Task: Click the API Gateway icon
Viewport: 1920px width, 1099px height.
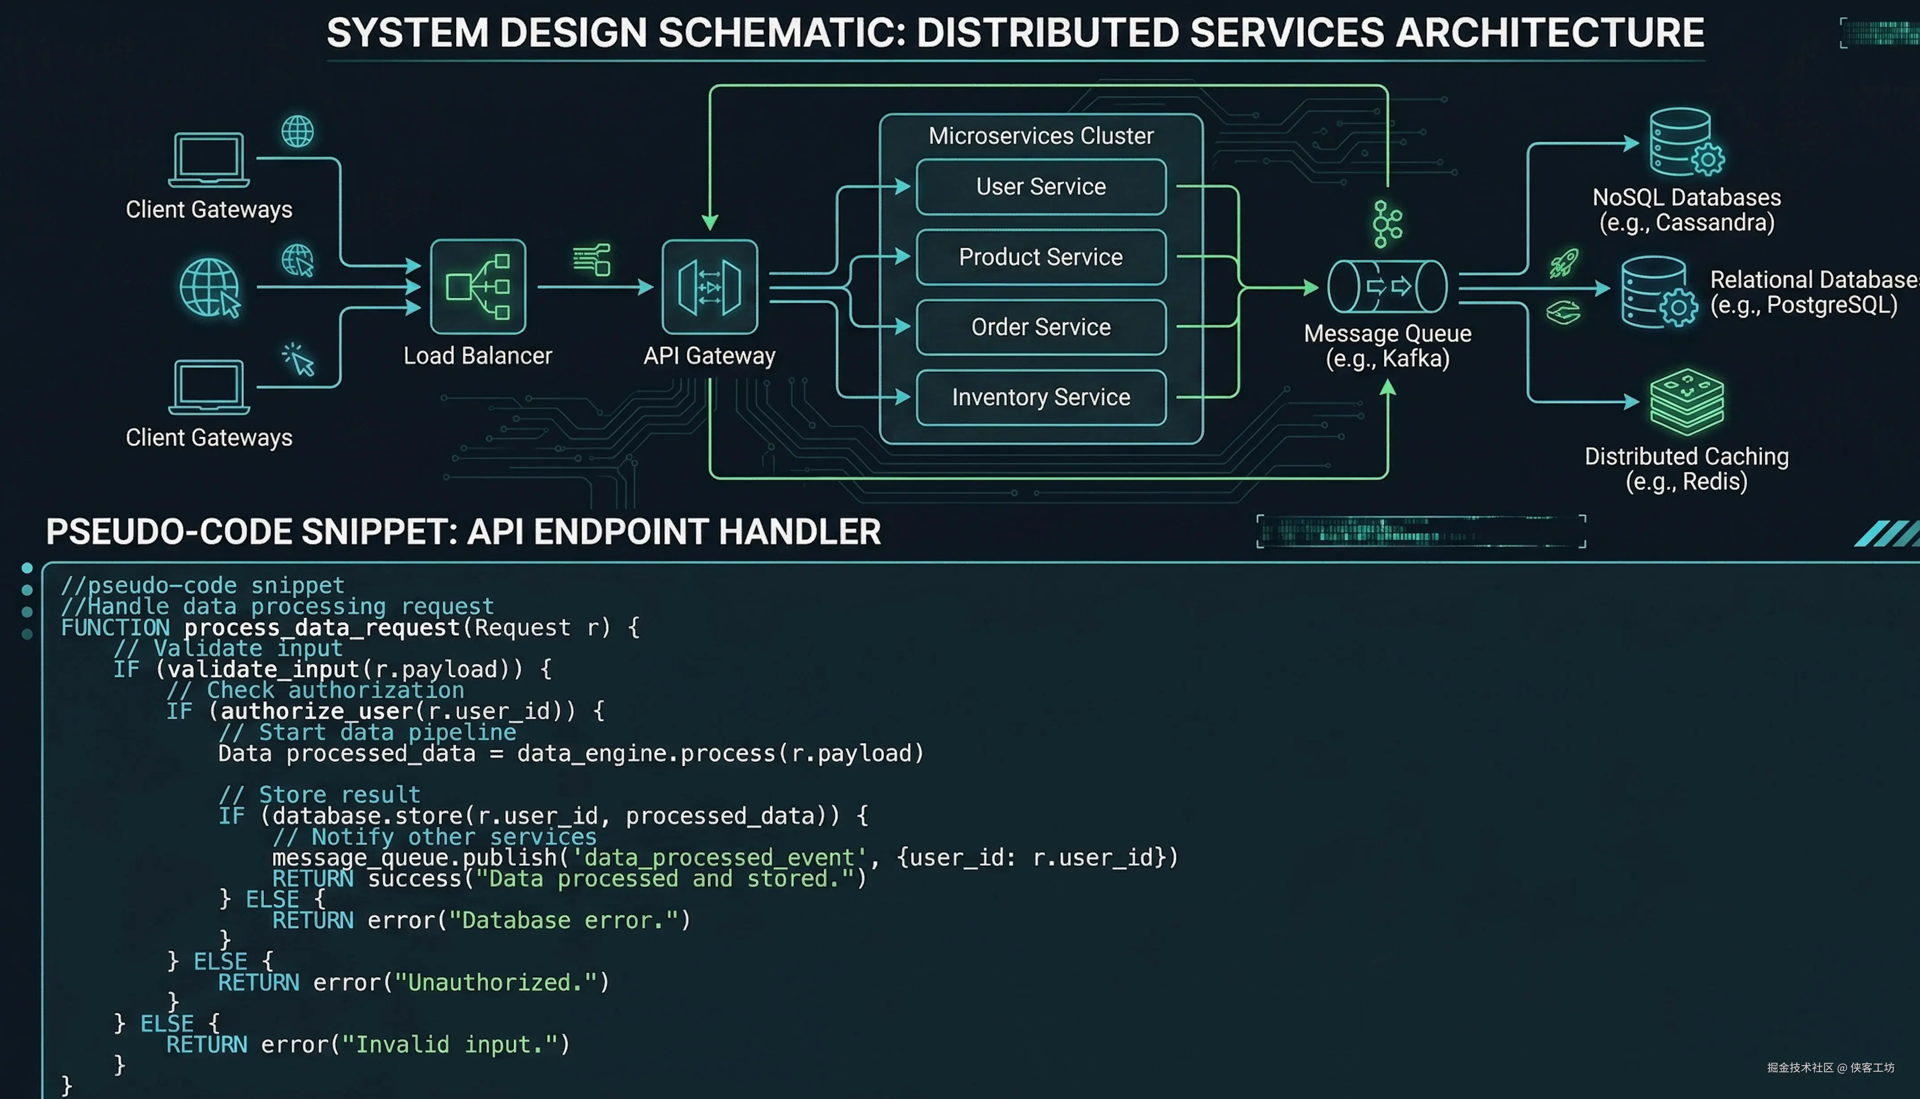Action: pyautogui.click(x=709, y=287)
